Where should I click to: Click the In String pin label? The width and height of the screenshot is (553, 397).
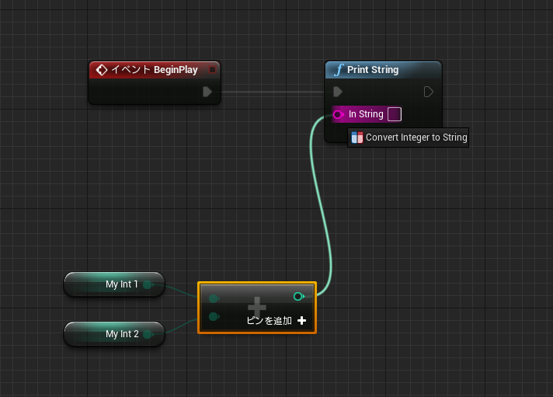[366, 114]
